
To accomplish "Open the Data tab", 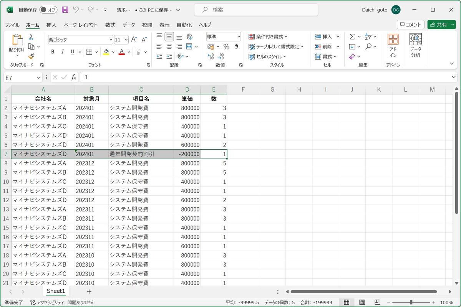I will 129,25.
